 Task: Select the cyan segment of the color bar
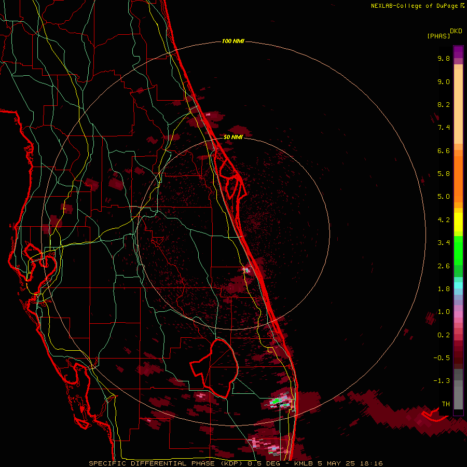[458, 285]
